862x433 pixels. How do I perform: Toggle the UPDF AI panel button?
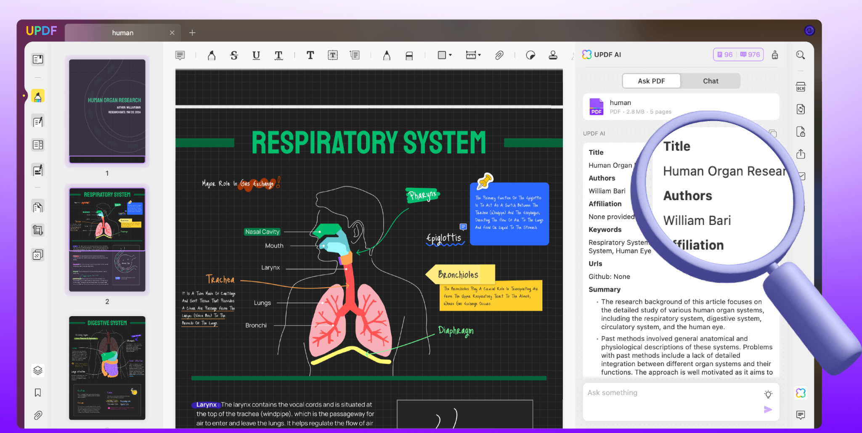(800, 393)
